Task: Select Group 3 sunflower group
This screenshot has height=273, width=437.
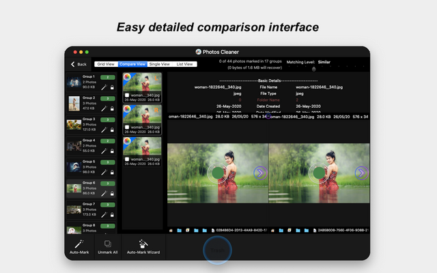Action: (91, 124)
